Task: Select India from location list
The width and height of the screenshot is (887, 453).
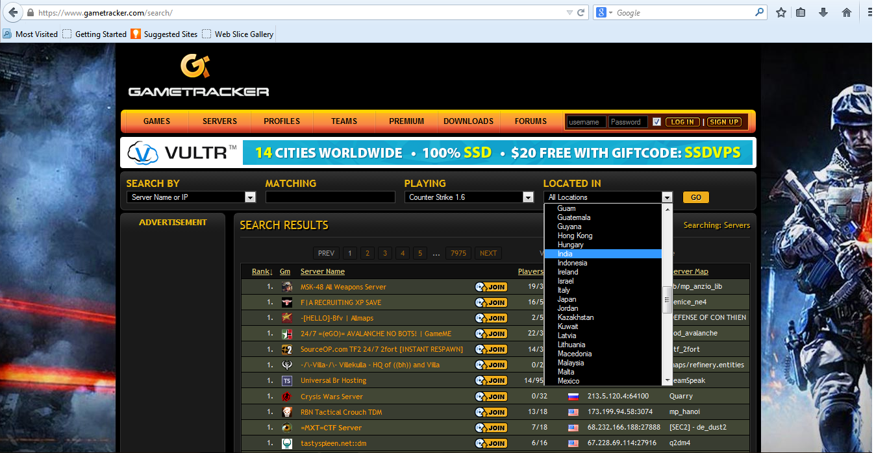Action: (x=603, y=254)
